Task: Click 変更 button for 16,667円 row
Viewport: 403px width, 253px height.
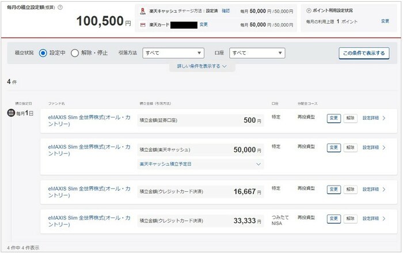Action: pyautogui.click(x=334, y=190)
